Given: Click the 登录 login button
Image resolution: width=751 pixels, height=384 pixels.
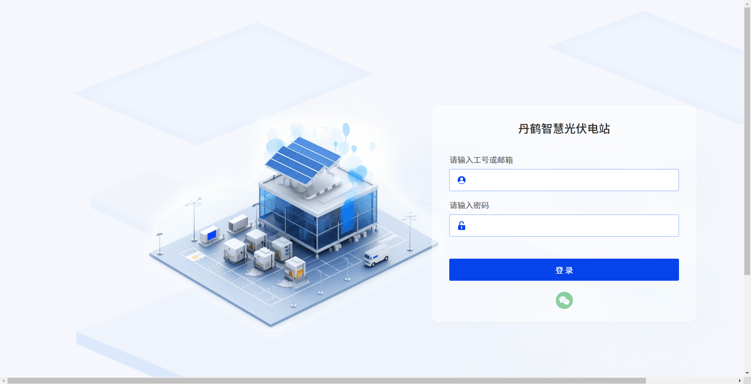Looking at the screenshot, I should (564, 270).
